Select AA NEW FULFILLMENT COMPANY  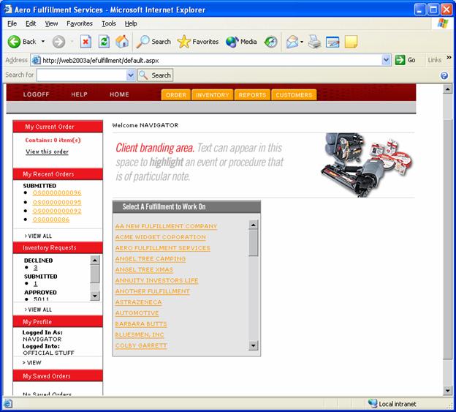click(x=166, y=226)
